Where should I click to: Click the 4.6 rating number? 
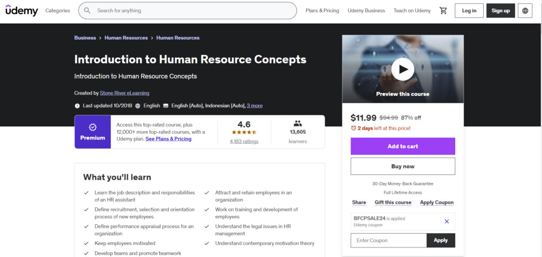pos(244,124)
